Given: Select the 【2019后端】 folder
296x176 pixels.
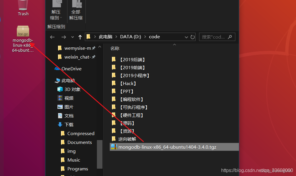Looking at the screenshot, I should 128,60.
